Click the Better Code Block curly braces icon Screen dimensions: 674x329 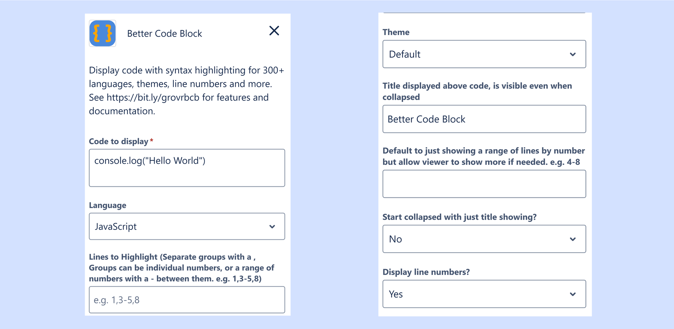click(x=103, y=33)
